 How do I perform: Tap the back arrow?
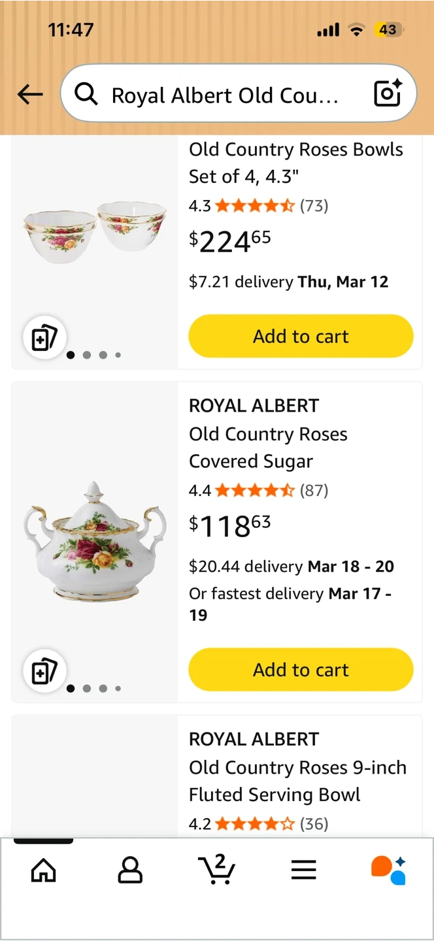point(30,95)
